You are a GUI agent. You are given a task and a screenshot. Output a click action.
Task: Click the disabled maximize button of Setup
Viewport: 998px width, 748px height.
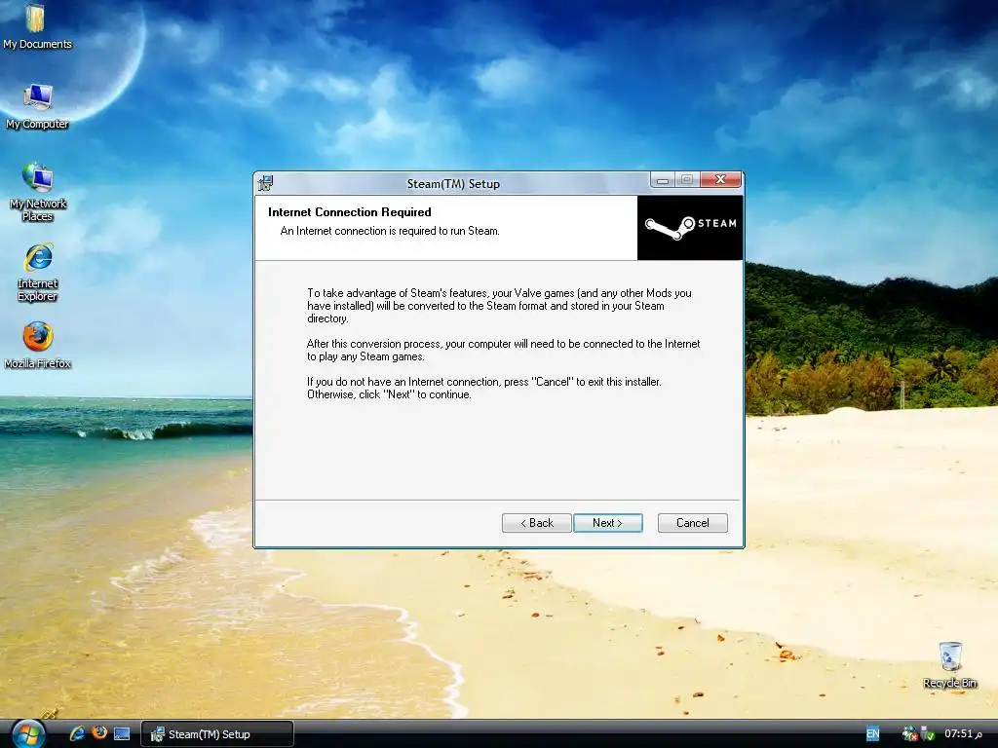pyautogui.click(x=687, y=180)
